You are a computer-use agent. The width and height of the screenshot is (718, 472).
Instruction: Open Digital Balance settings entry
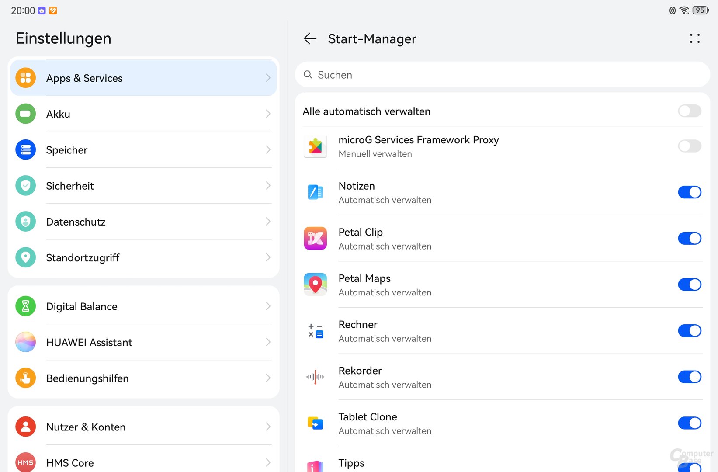tap(143, 306)
